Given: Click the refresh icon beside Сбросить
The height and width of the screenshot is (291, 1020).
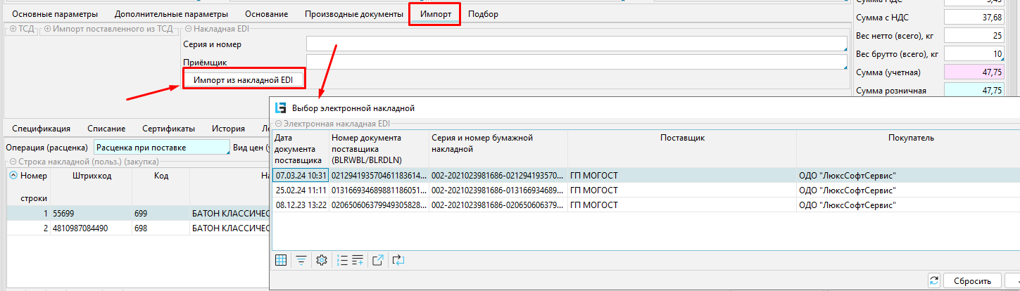Looking at the screenshot, I should point(934,280).
